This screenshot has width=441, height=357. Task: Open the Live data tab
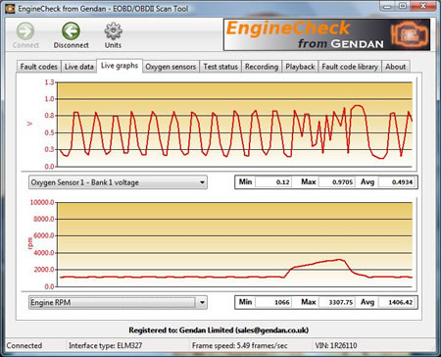pyautogui.click(x=79, y=67)
